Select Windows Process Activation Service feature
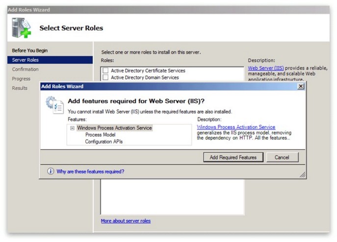The image size is (337, 242). coord(114,128)
